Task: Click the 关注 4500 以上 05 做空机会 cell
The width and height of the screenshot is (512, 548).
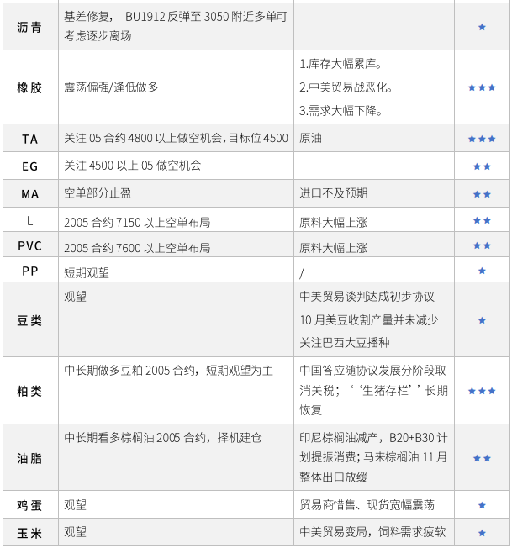Action: [133, 166]
